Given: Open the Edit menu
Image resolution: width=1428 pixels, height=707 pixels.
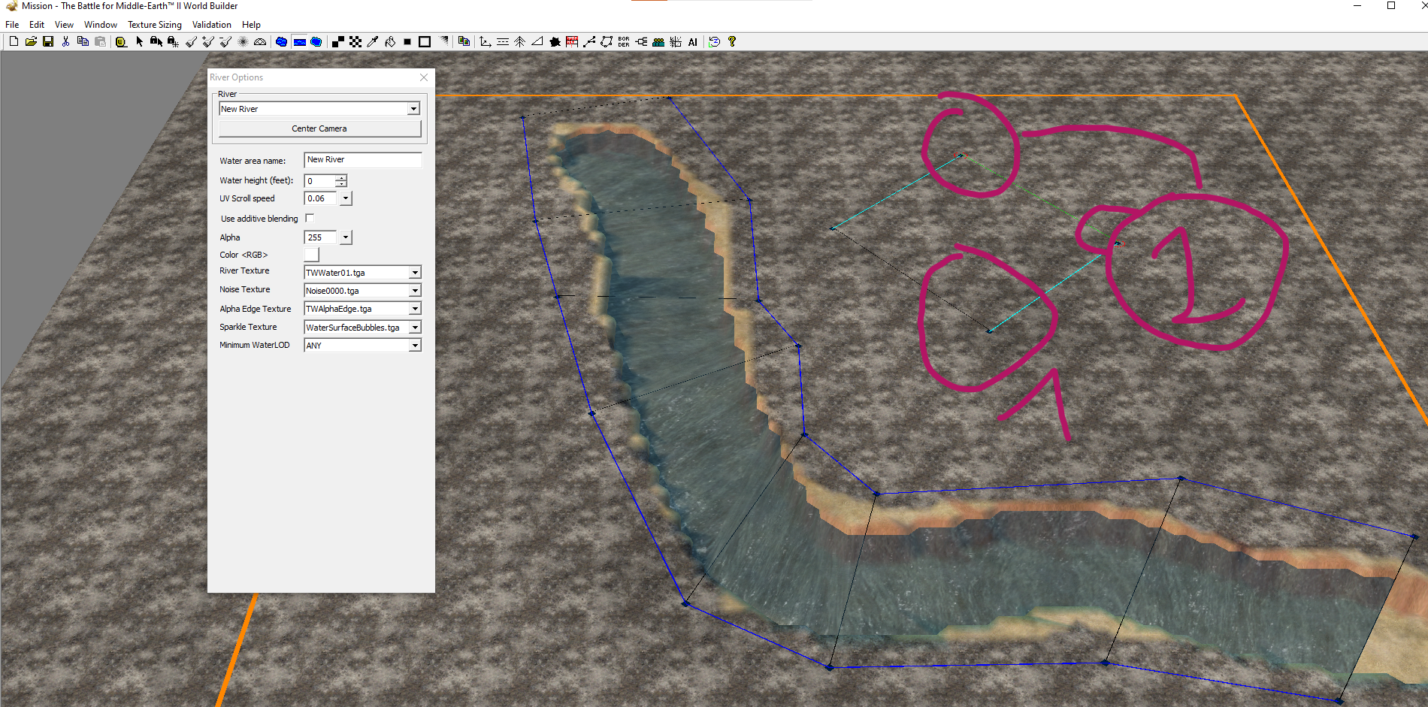Looking at the screenshot, I should [x=37, y=25].
